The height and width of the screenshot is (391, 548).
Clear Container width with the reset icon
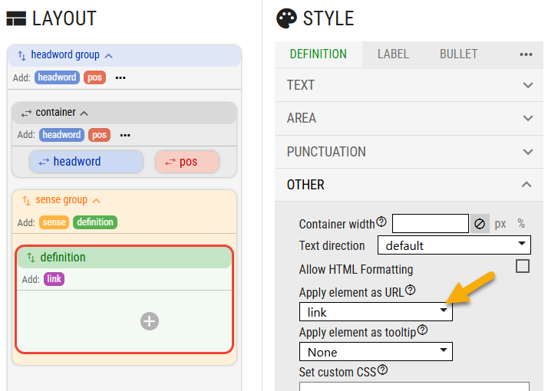coord(480,223)
